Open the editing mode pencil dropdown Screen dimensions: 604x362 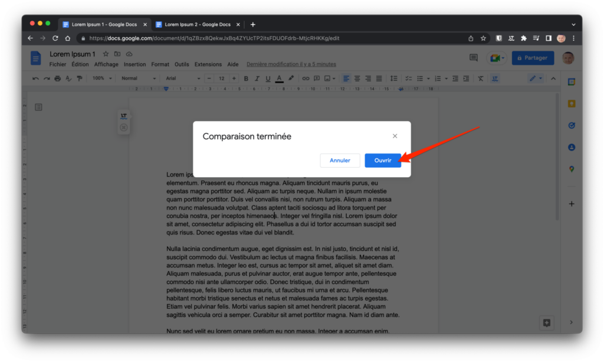click(536, 79)
